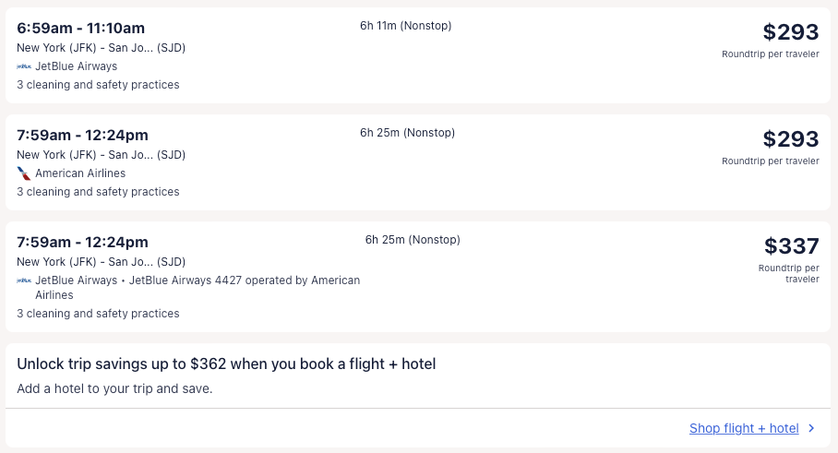Screen dimensions: 838x453
Task: Click the 6h 25m (Nonstop) duration on the $337 flight
Action: (x=413, y=240)
